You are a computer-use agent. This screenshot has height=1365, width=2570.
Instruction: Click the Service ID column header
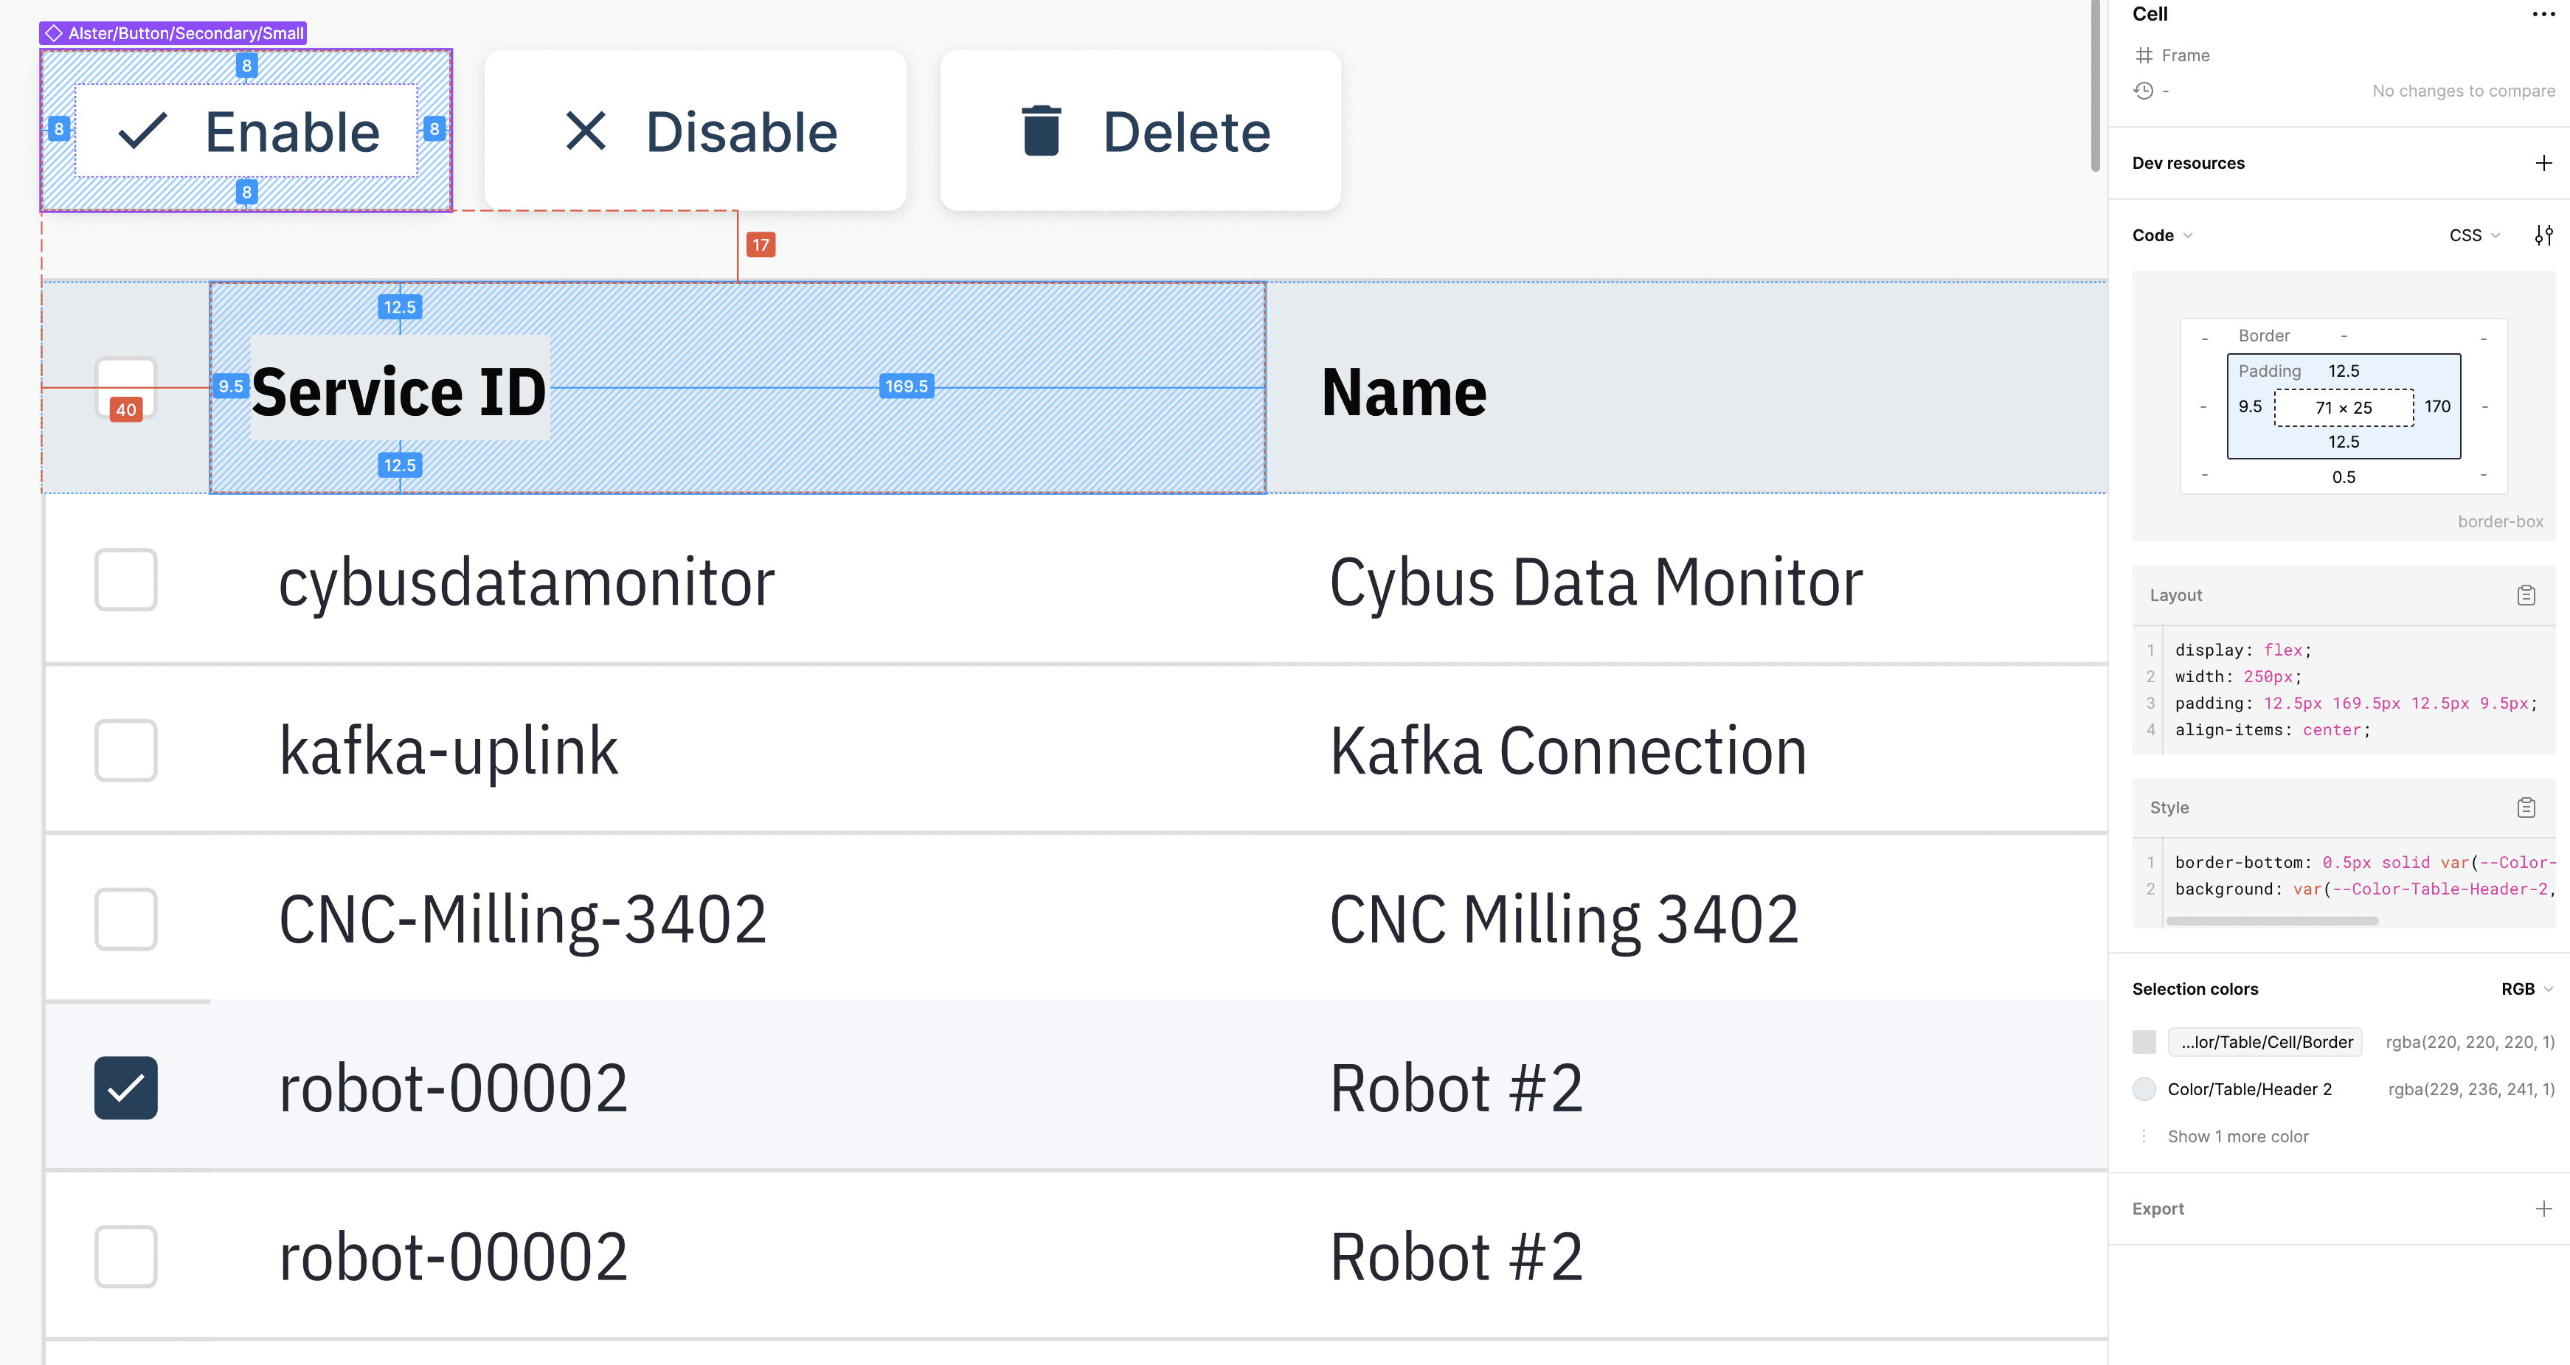click(737, 388)
